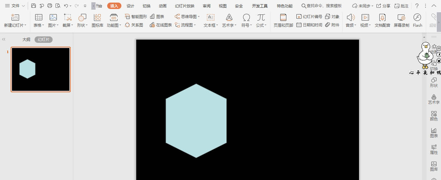441x180 pixels.
Task: Select the hexagon shape on the slide
Action: coord(196,121)
